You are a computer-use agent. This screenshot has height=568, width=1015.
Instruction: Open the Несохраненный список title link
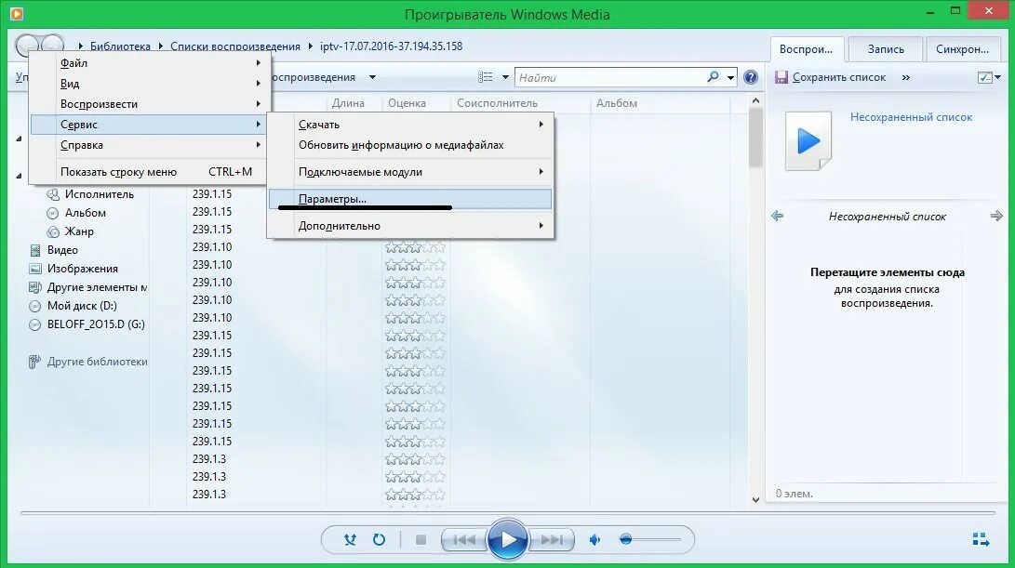tap(911, 117)
